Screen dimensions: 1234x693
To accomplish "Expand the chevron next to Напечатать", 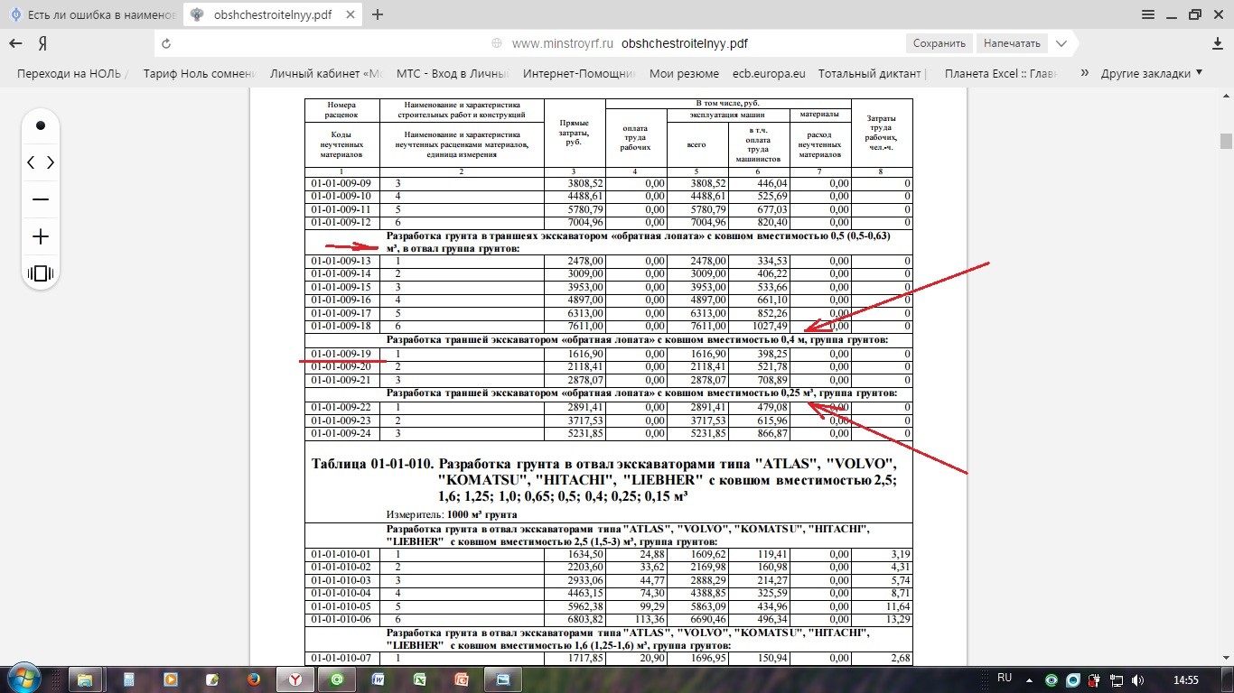I will coord(1061,43).
